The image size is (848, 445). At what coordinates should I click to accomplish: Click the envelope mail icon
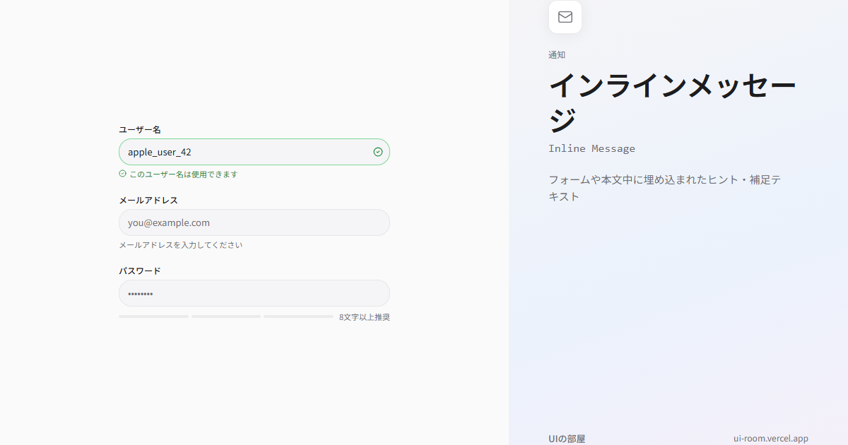[565, 17]
